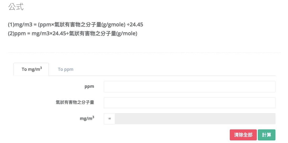Click the dashed divider under the formulas
Viewport: 288px width, 143px height.
click(144, 53)
